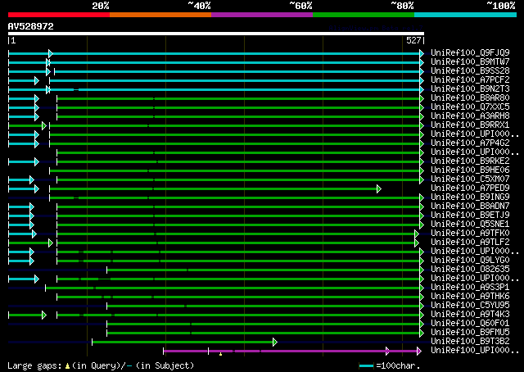Click the arrowhead ending the B9T3B2 green bar
This screenshot has width=524, height=372.
click(275, 341)
